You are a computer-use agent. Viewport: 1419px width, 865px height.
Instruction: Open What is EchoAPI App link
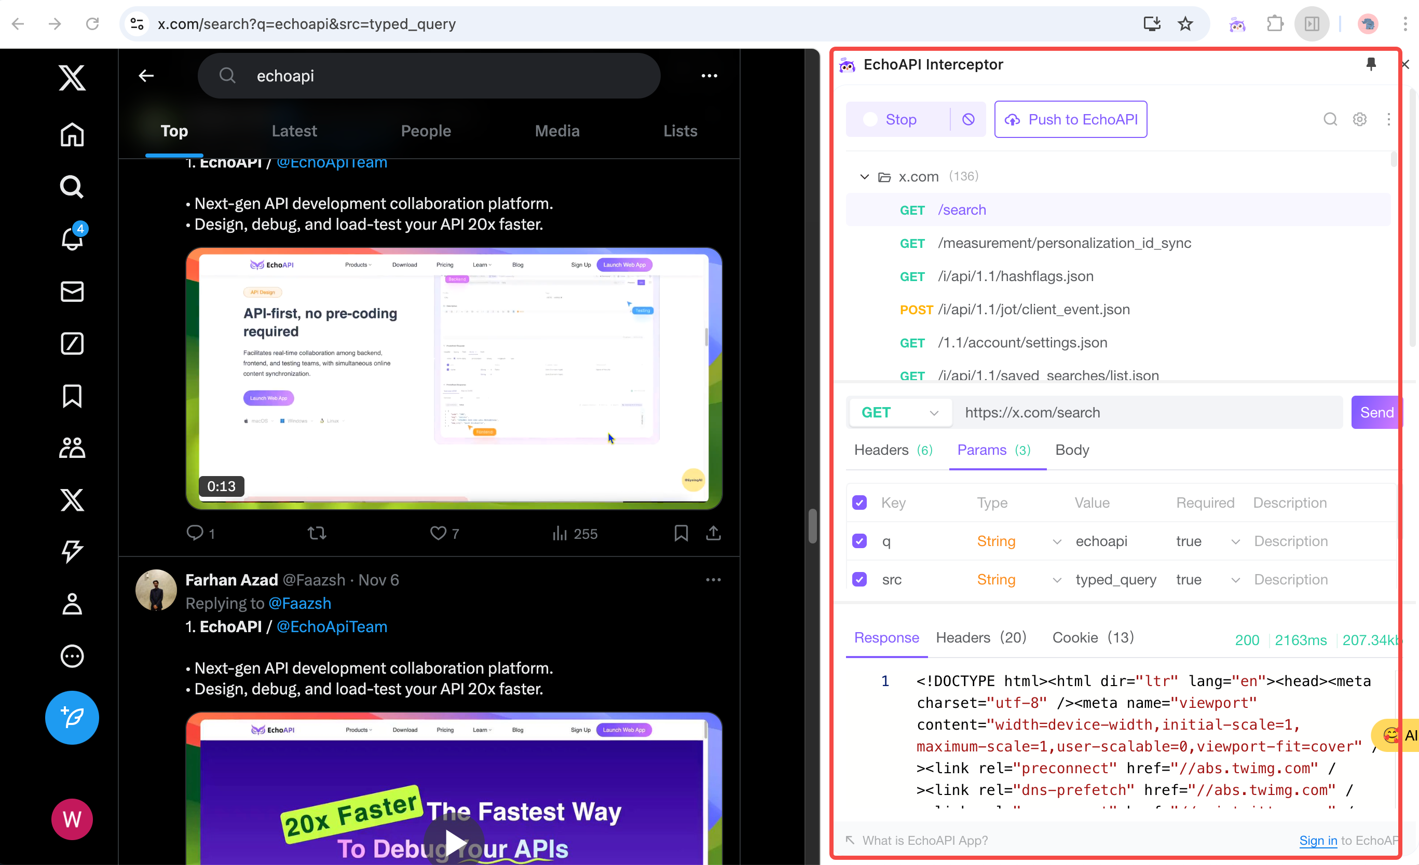924,840
